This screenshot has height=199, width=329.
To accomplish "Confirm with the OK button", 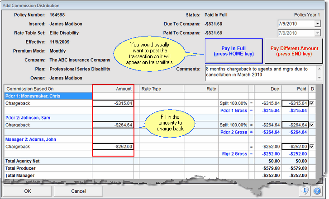I will [28, 191].
